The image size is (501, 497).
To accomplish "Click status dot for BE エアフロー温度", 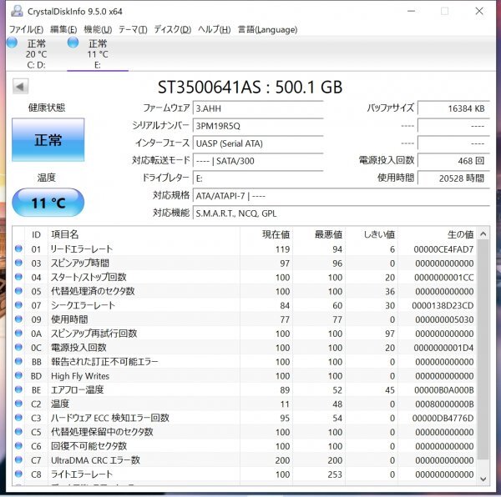I will pos(18,389).
